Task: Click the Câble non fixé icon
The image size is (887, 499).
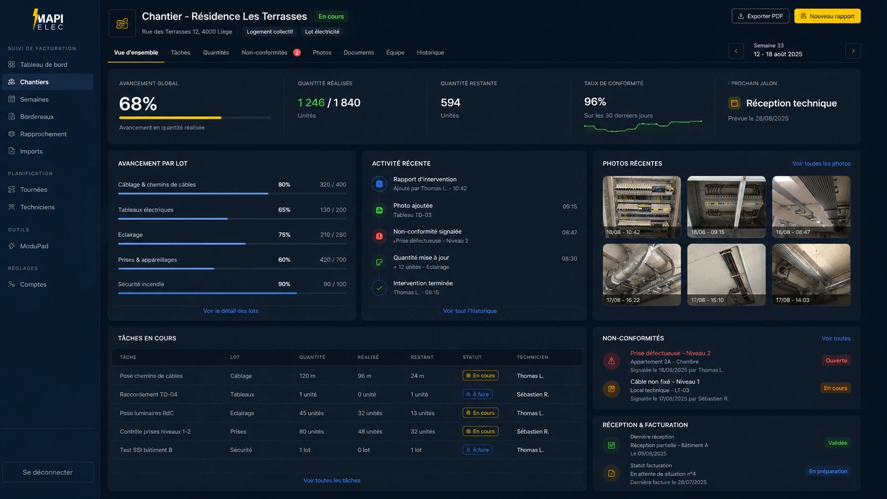Action: point(611,389)
